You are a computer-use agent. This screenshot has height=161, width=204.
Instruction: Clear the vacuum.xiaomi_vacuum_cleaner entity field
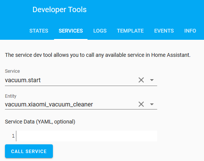coord(141,104)
